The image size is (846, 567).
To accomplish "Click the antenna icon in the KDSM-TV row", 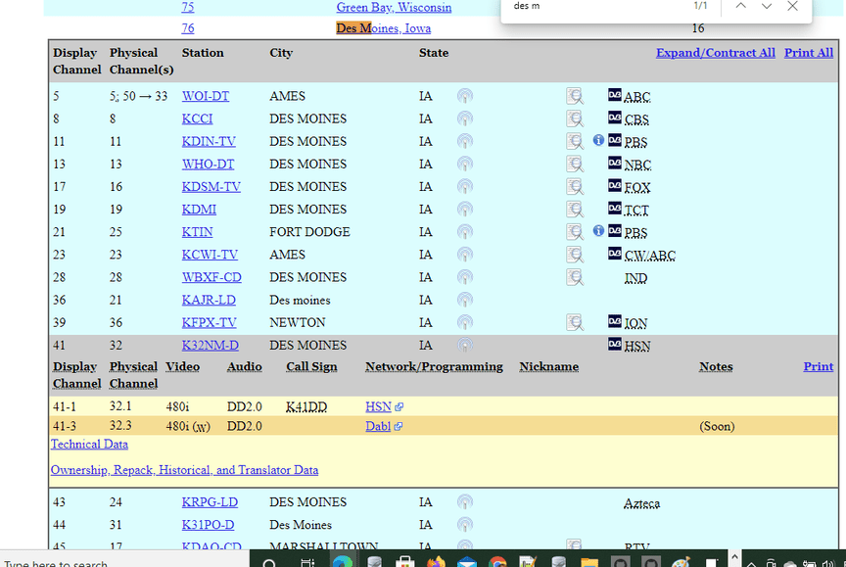I will [464, 187].
